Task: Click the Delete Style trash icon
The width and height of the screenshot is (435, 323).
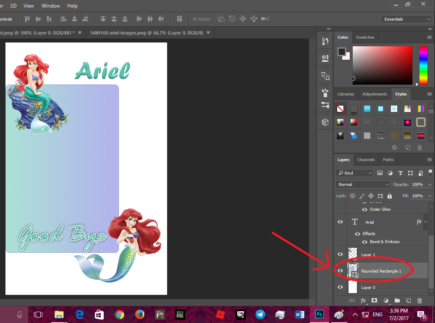Action: [420, 147]
